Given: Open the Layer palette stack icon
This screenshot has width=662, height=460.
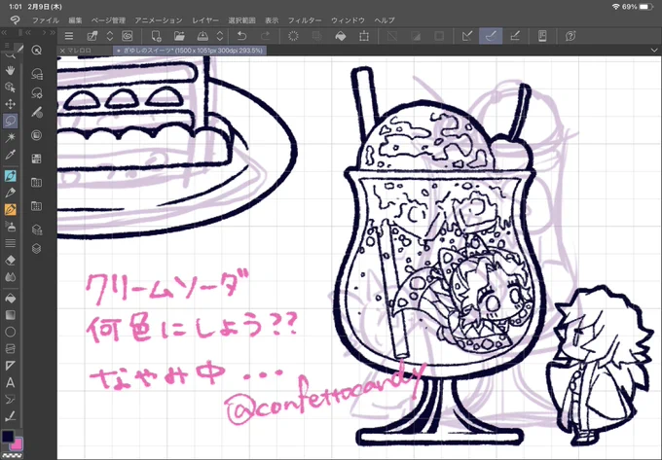Looking at the screenshot, I should 37,249.
